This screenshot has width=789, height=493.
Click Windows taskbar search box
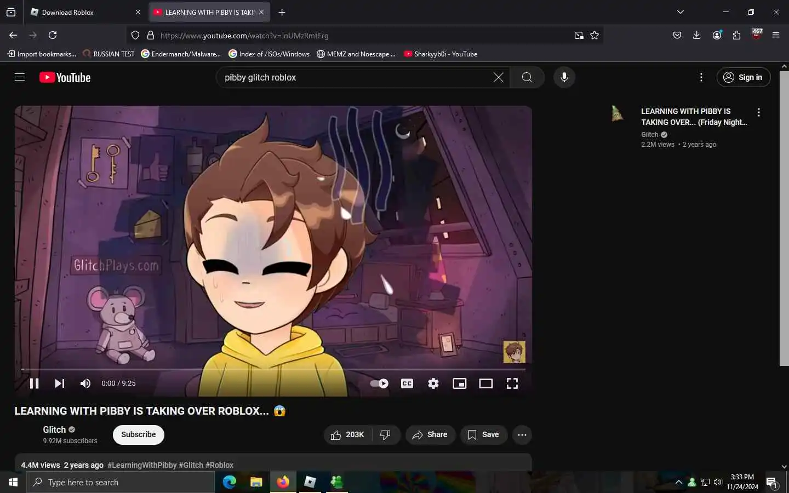tap(121, 482)
